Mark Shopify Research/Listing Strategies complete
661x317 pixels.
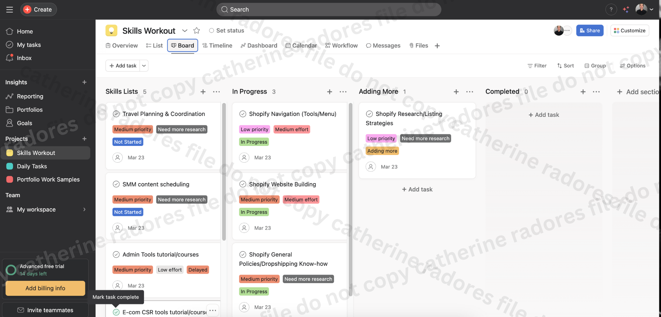[x=369, y=114]
